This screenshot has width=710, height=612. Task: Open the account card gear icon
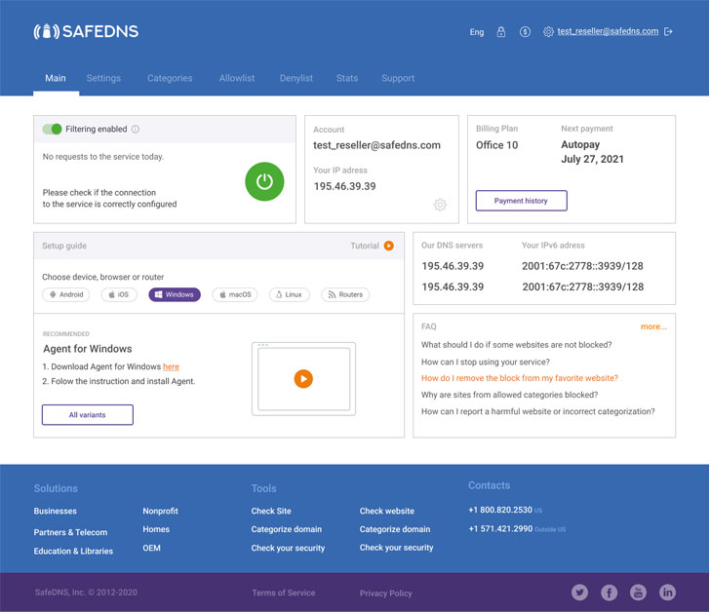point(440,205)
